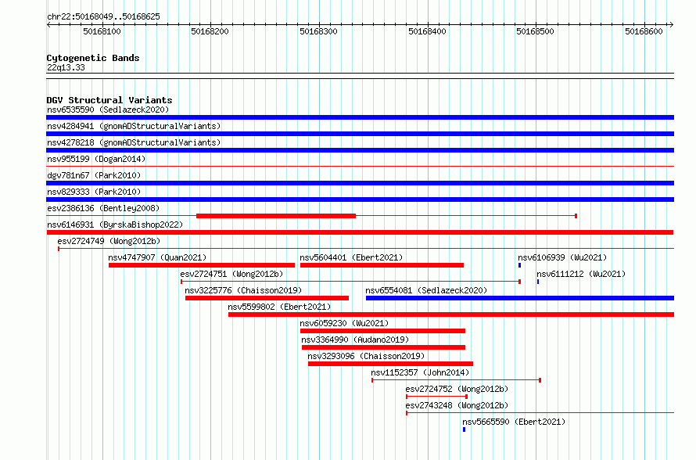The width and height of the screenshot is (696, 460).
Task: Select the red bar under nsv6146931
Action: point(360,232)
